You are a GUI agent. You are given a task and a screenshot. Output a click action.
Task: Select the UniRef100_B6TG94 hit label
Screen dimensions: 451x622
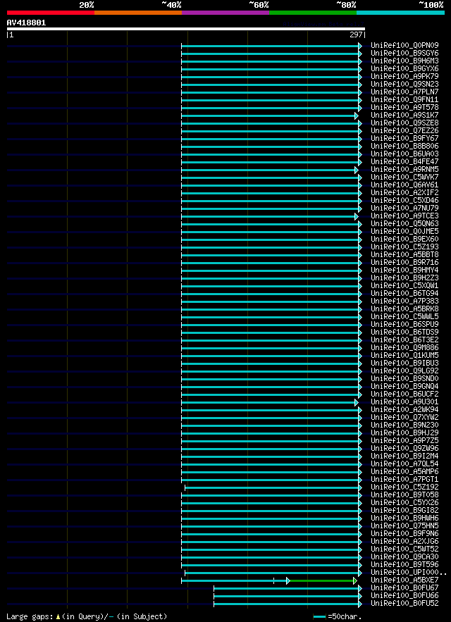(x=405, y=293)
